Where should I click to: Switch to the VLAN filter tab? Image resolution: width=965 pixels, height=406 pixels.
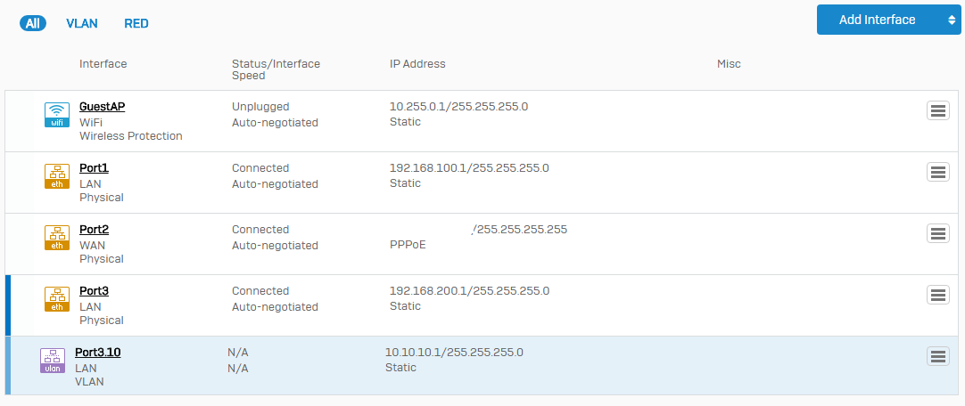click(82, 23)
